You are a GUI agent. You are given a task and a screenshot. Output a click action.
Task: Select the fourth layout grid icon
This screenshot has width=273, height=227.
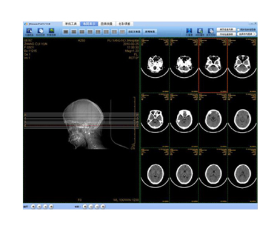pyautogui.click(x=90, y=31)
